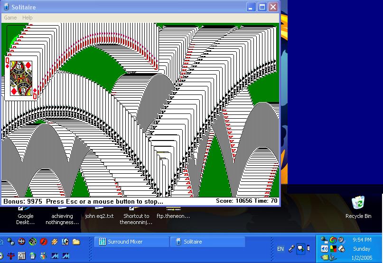
Task: Open the Help menu in Solitaire
Action: (28, 18)
